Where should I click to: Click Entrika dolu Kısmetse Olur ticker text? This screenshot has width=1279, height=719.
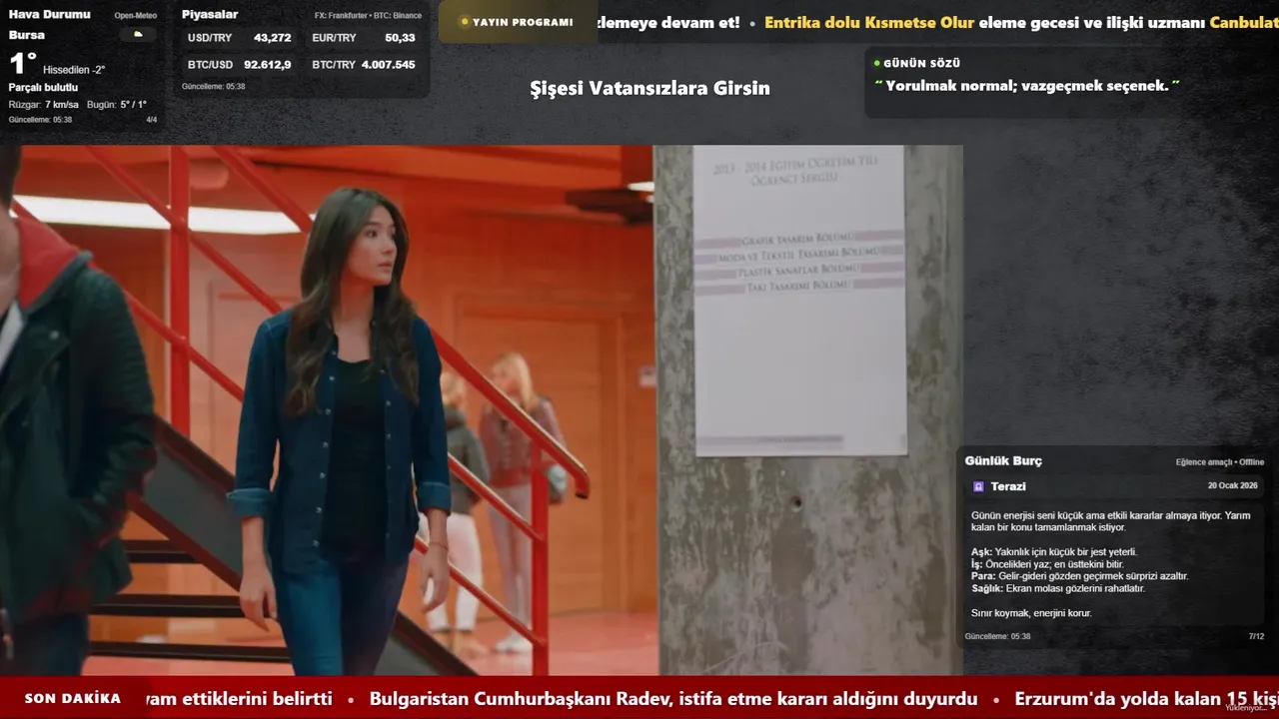(x=869, y=22)
